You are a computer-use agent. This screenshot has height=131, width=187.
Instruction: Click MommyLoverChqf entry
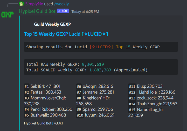point(45,101)
